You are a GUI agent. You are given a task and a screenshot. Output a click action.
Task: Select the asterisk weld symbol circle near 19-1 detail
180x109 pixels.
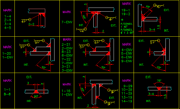click(x=155, y=5)
